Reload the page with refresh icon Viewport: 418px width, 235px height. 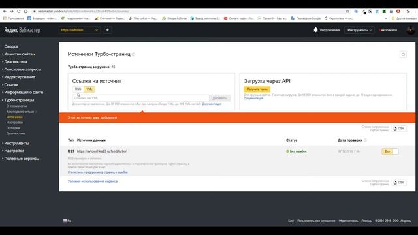coord(19,12)
